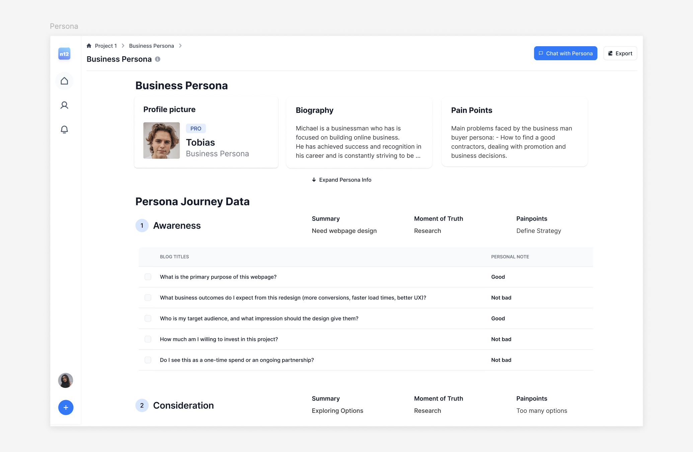Click the Export button
Viewport: 693px width, 452px height.
click(x=620, y=53)
